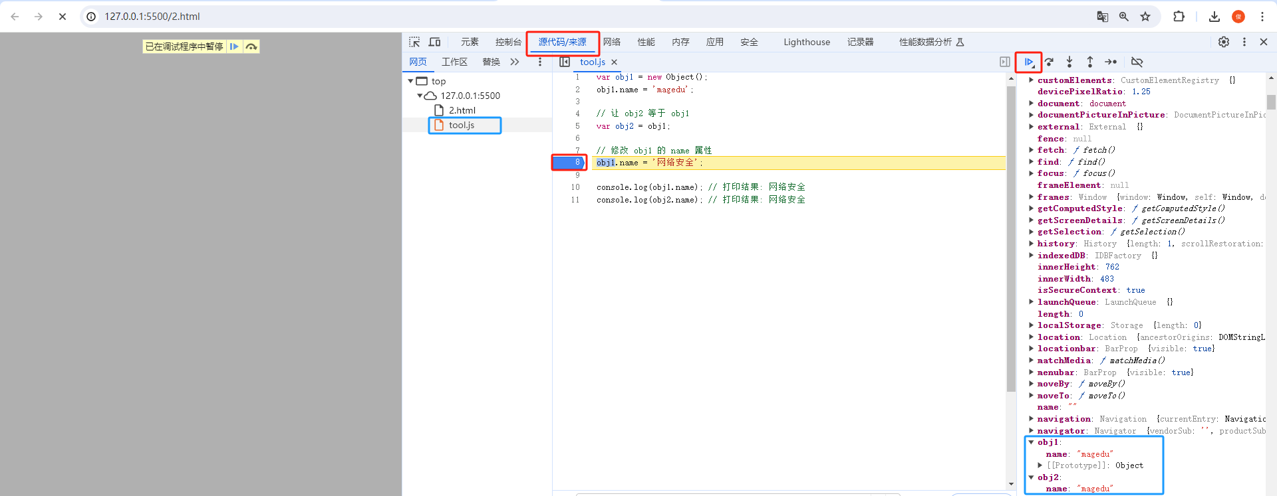Open browser downloads icon
Image resolution: width=1277 pixels, height=496 pixels.
(1214, 17)
